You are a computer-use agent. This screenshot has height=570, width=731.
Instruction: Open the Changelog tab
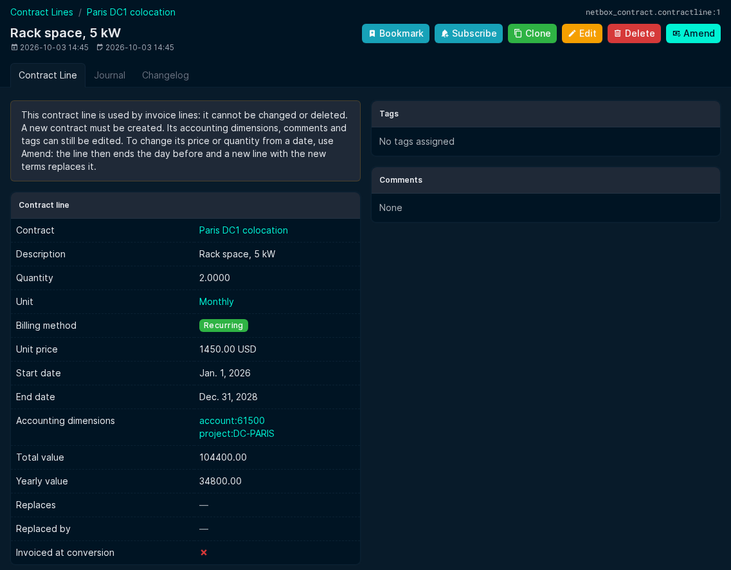click(165, 75)
